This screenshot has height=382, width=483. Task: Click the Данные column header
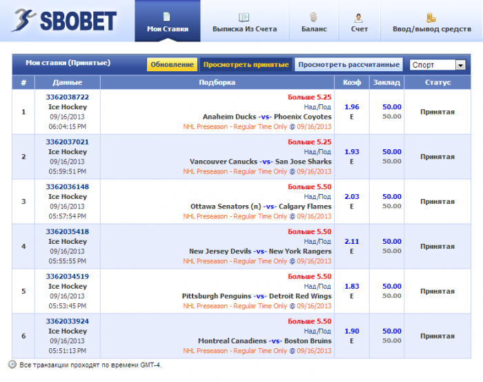[68, 82]
